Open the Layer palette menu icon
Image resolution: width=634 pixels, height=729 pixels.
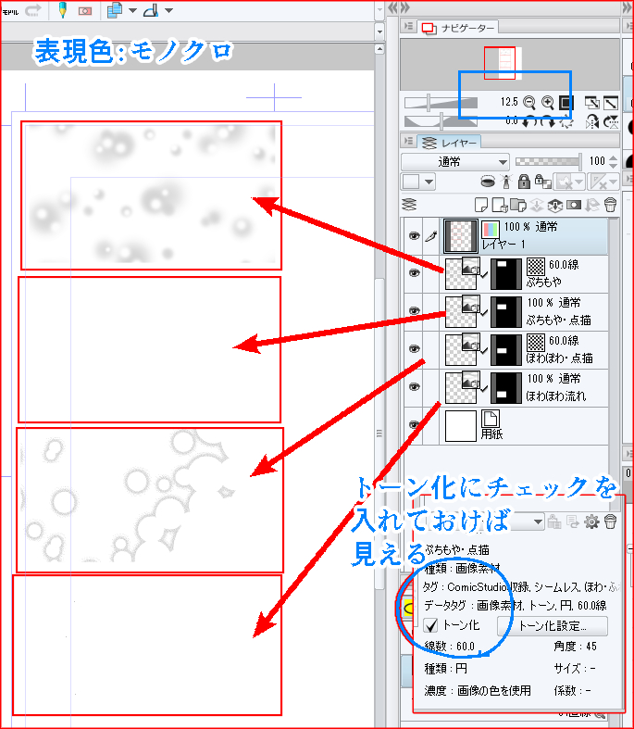pyautogui.click(x=409, y=141)
